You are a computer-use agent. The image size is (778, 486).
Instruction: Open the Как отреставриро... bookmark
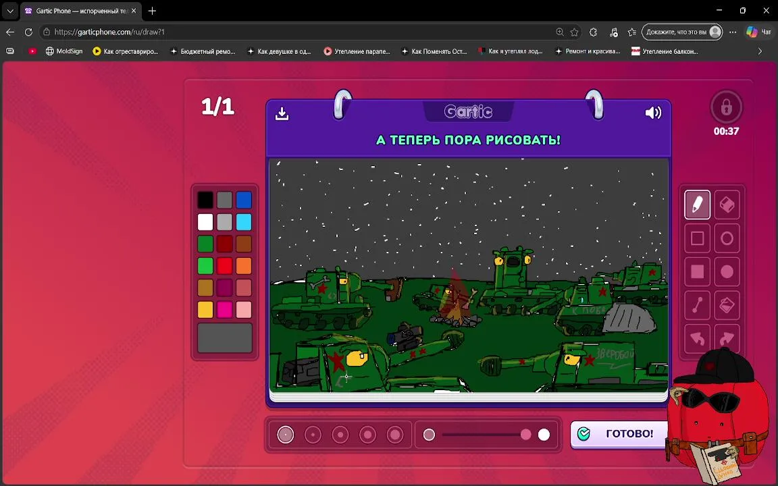click(x=126, y=51)
